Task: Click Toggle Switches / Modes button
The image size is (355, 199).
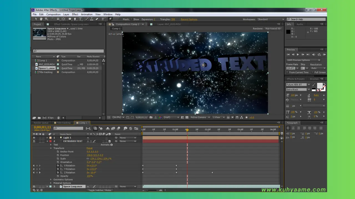Action: (x=100, y=190)
